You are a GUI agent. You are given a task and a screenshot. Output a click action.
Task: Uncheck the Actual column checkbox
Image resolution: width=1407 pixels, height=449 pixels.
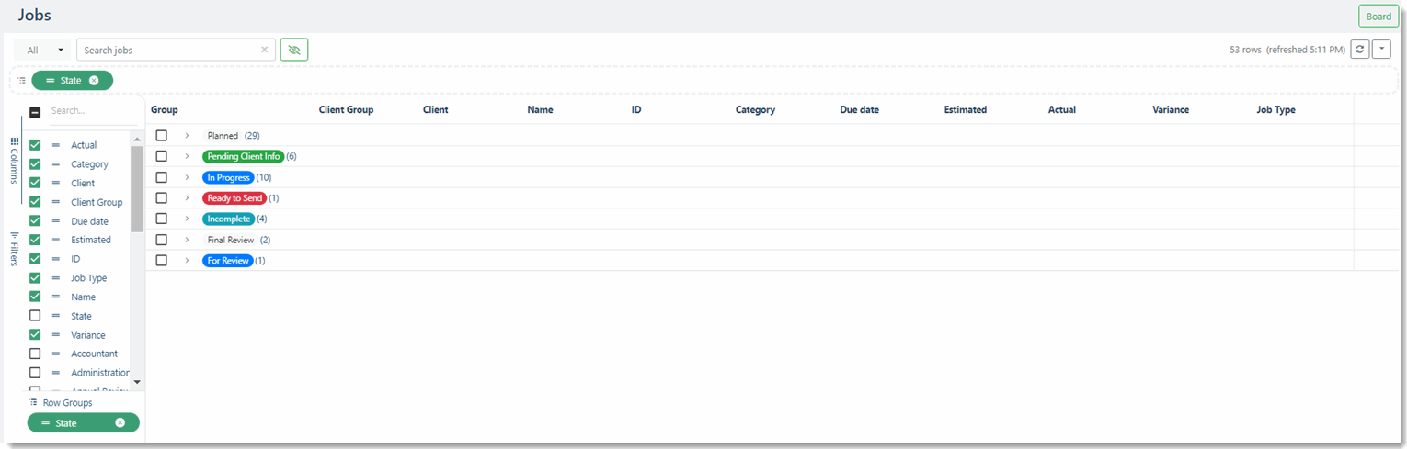point(35,145)
